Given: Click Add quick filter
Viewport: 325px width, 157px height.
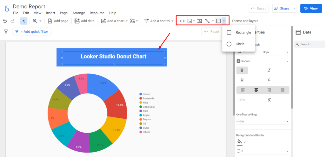Looking at the screenshot, I should click(32, 32).
